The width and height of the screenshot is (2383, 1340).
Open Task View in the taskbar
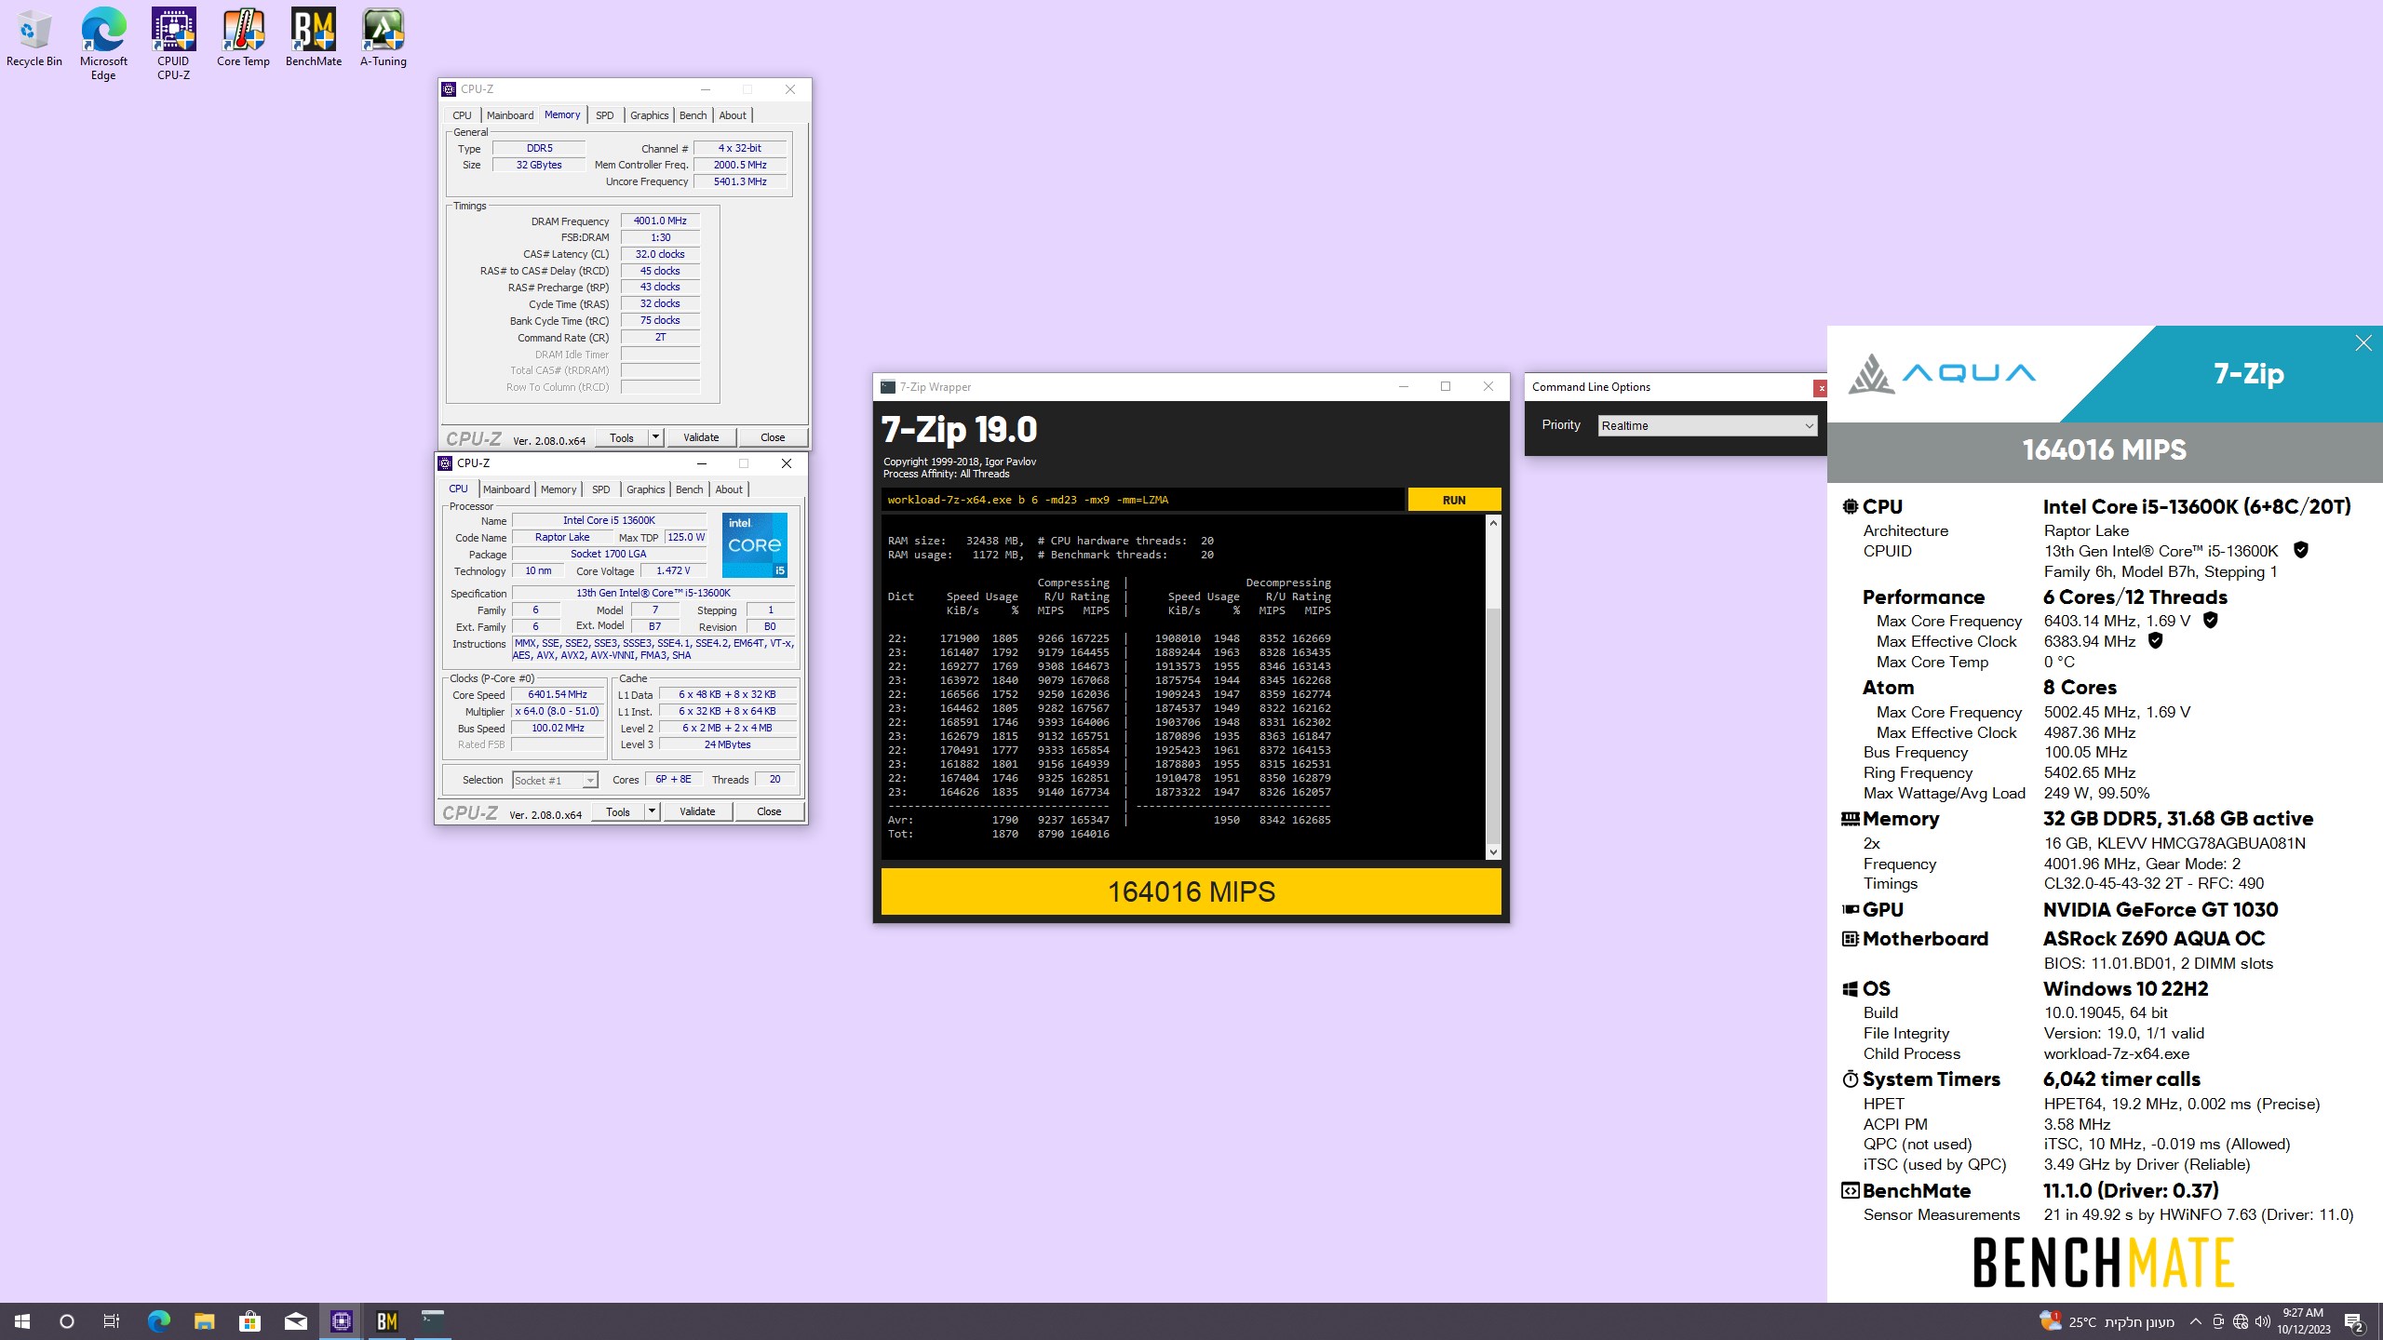112,1321
